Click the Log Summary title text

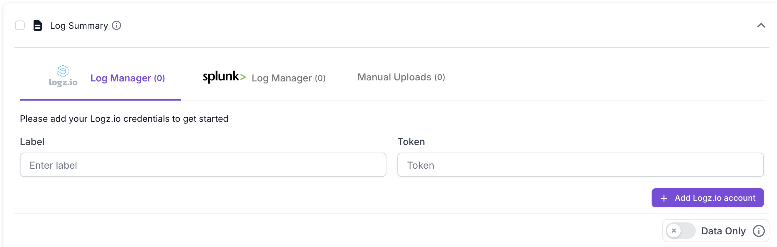tap(79, 26)
